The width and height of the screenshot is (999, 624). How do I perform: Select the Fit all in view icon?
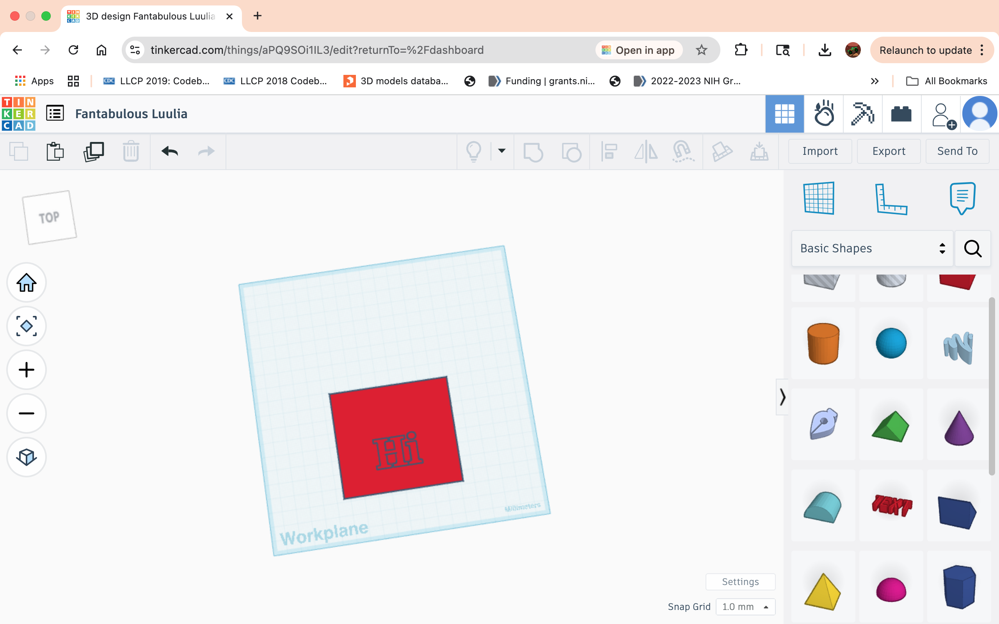27,326
